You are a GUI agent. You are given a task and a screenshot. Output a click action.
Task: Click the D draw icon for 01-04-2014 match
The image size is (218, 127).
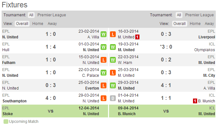113,98
